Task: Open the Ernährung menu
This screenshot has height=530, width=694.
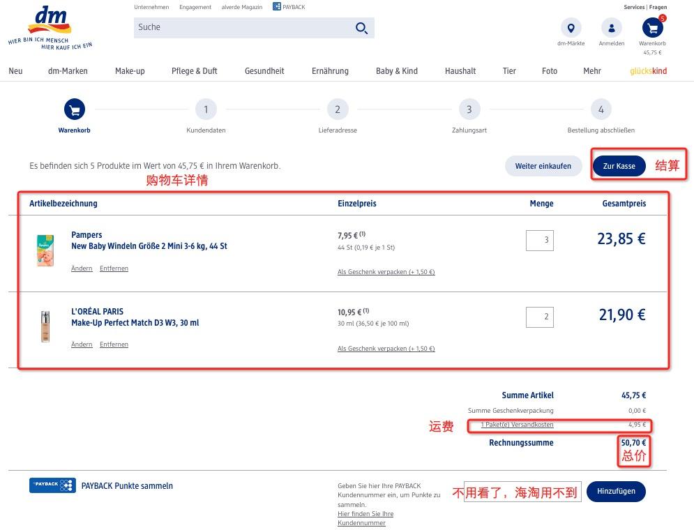Action: coord(330,71)
